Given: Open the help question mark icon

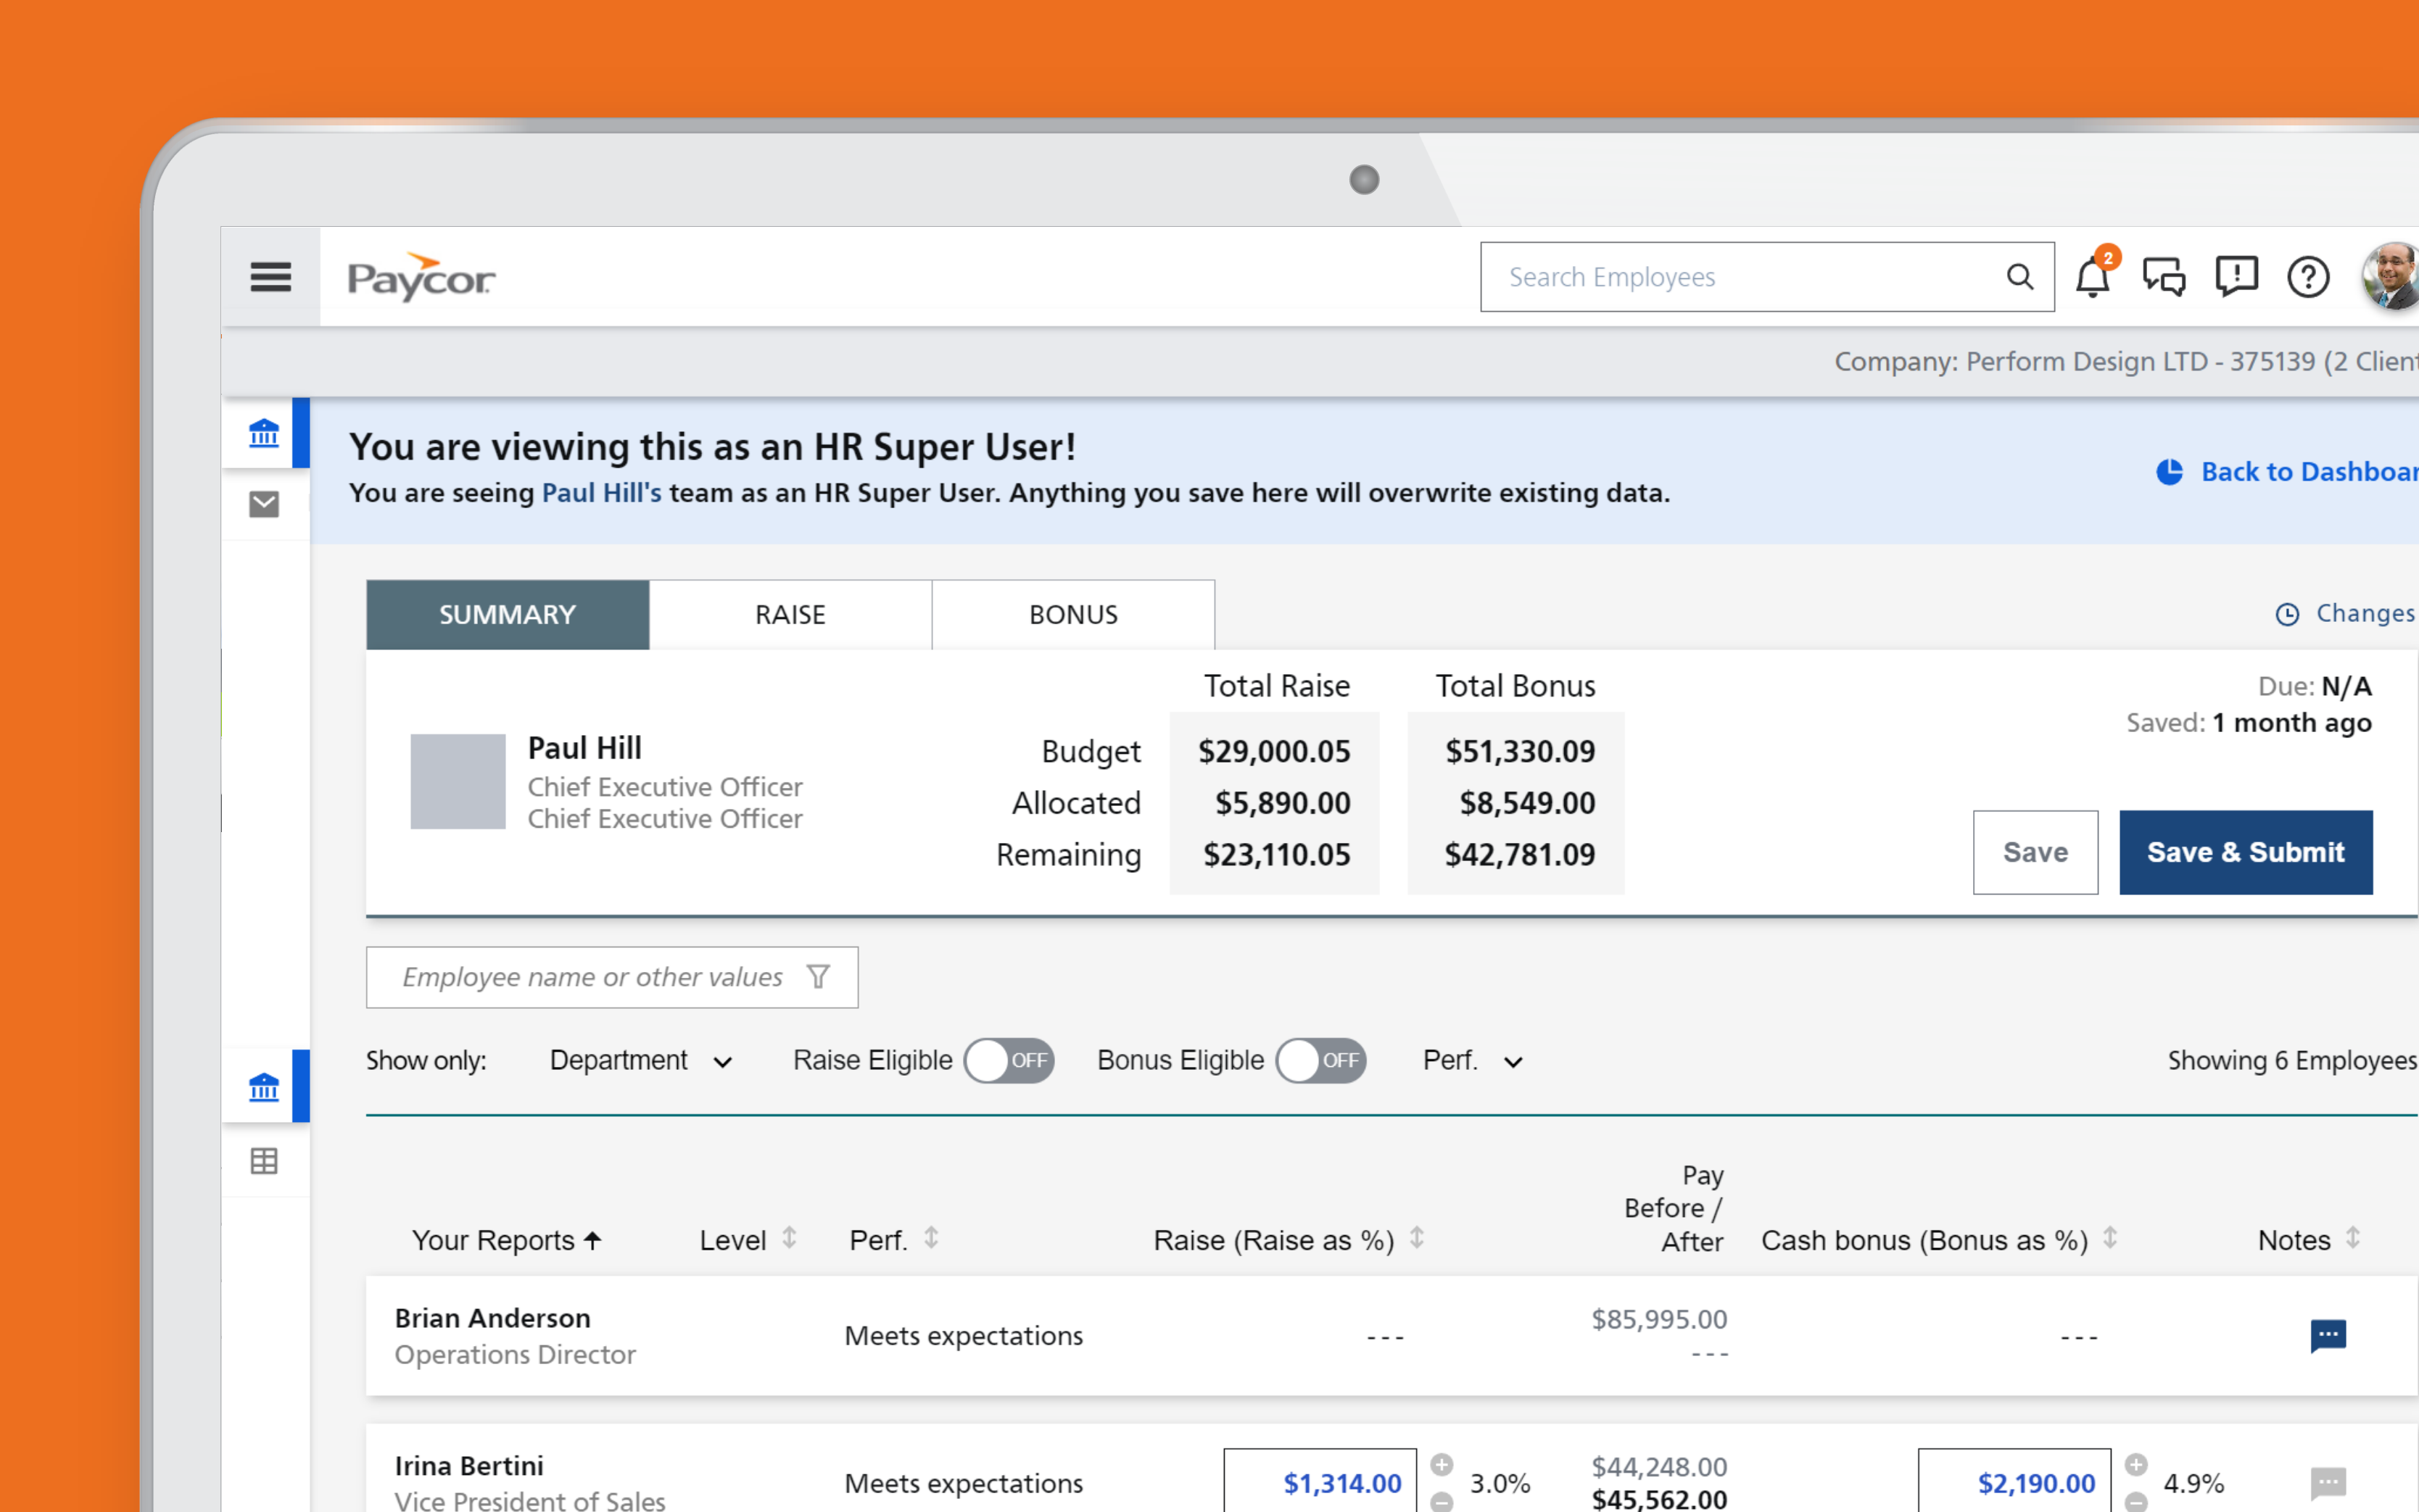Looking at the screenshot, I should pyautogui.click(x=2308, y=277).
